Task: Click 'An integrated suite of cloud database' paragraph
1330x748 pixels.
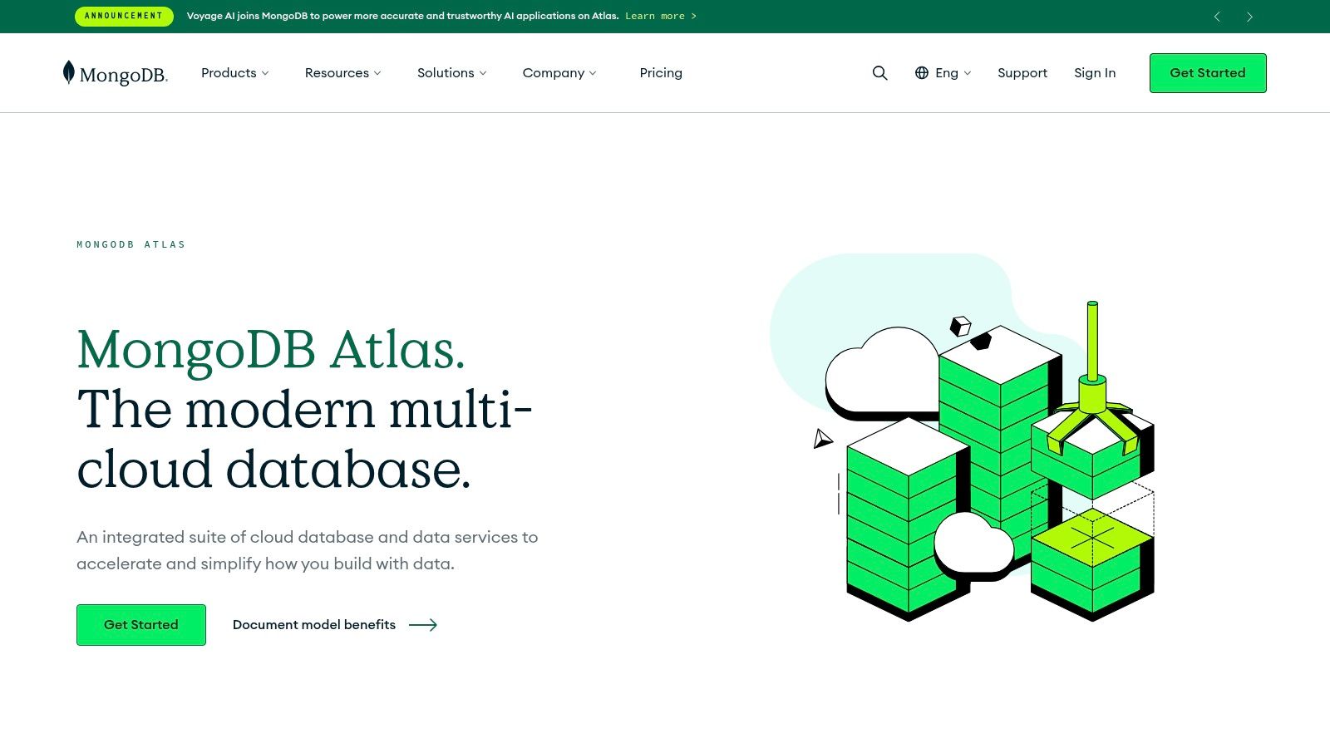Action: [308, 550]
